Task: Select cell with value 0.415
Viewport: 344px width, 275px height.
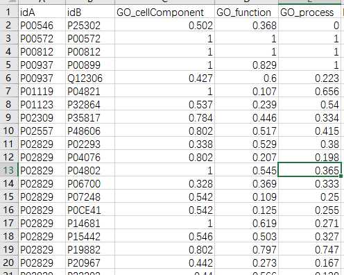Action: pyautogui.click(x=310, y=131)
